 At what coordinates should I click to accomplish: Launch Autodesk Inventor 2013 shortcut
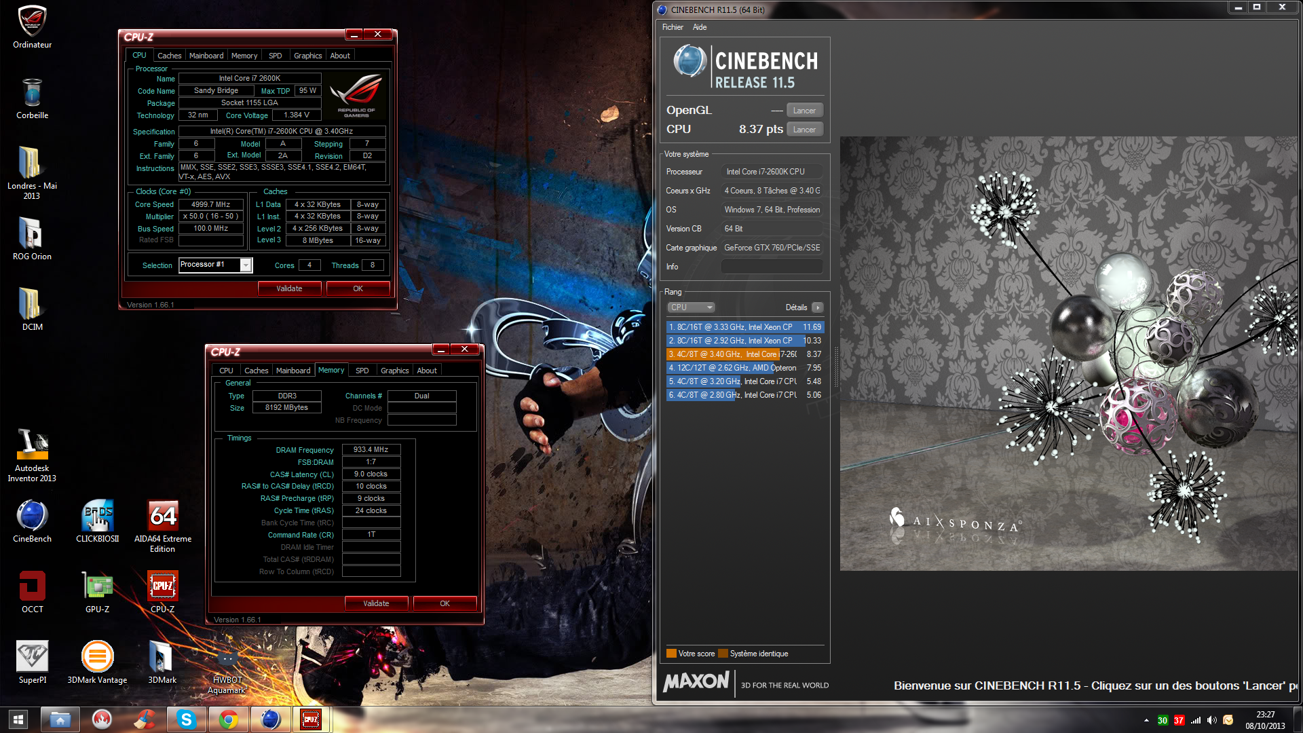tap(32, 455)
